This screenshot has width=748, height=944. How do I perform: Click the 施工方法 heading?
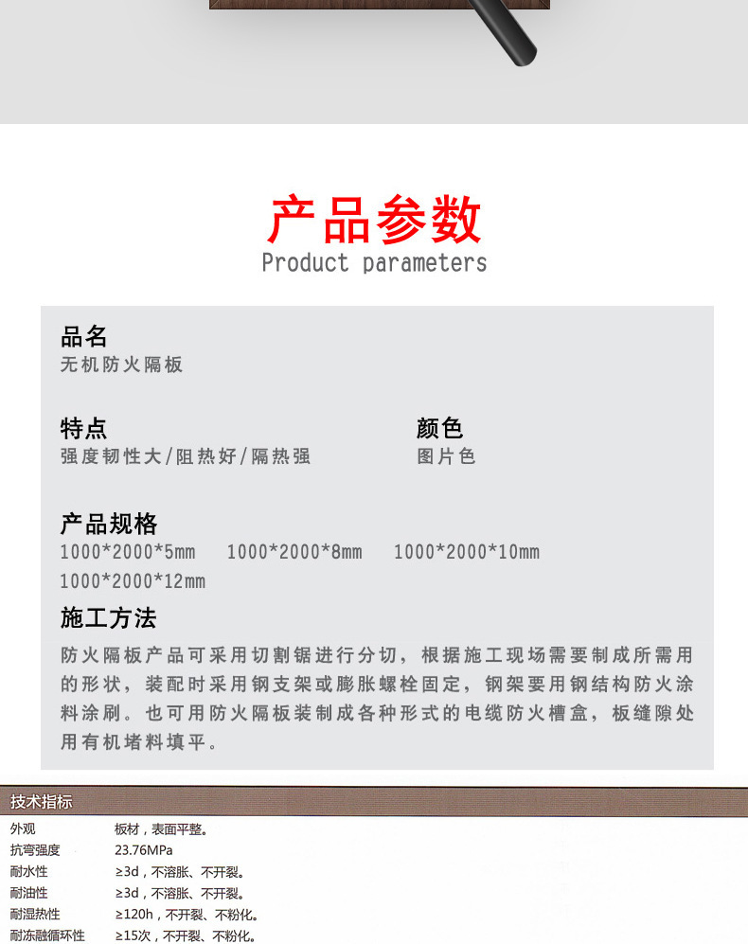pos(108,617)
